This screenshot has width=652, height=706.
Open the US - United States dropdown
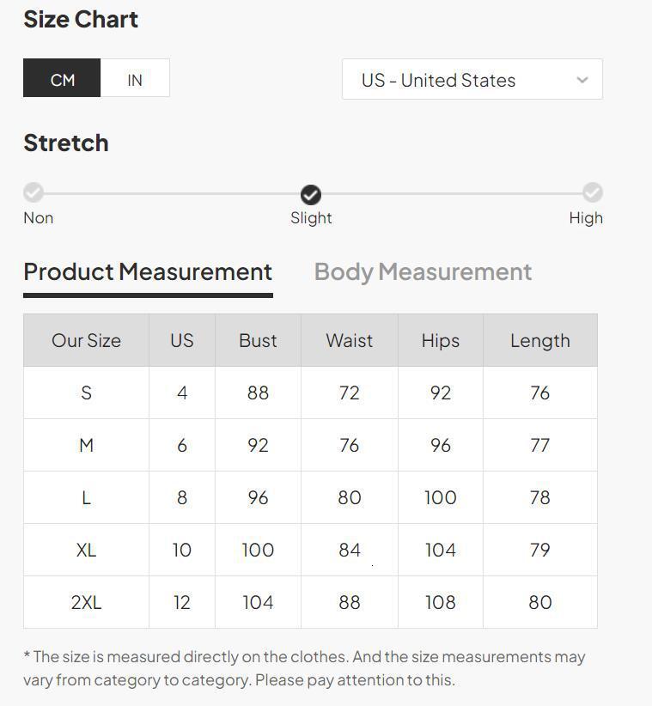click(472, 80)
